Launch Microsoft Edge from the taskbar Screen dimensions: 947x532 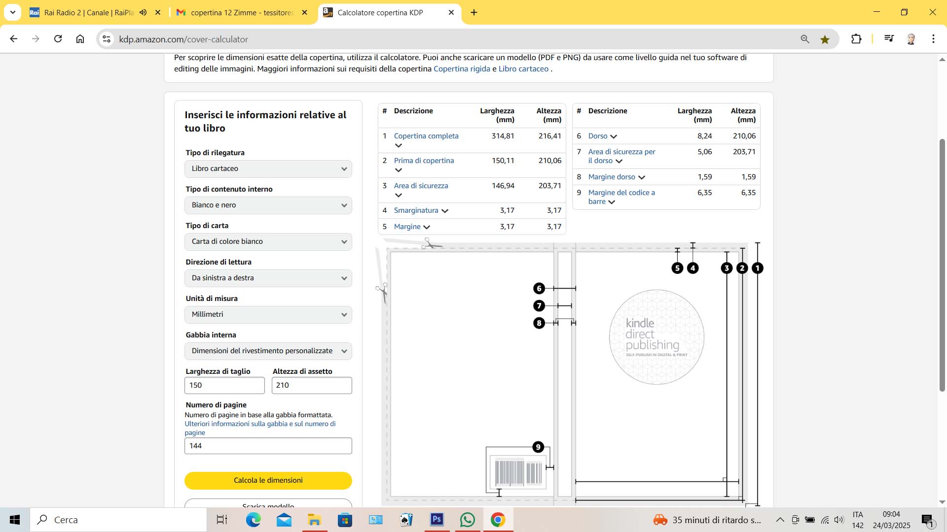coord(253,520)
